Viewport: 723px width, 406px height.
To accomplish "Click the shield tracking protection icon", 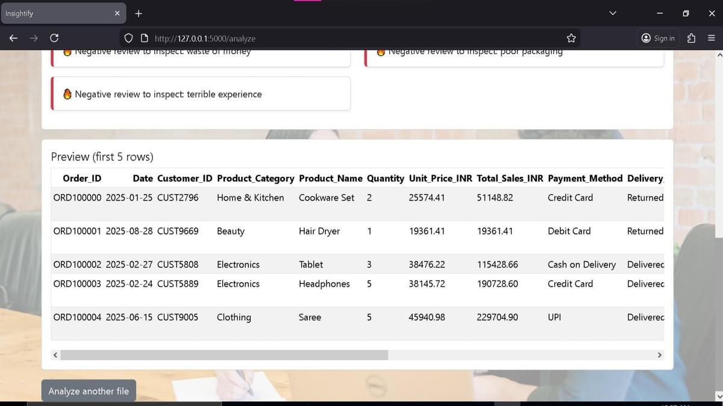I will 128,38.
